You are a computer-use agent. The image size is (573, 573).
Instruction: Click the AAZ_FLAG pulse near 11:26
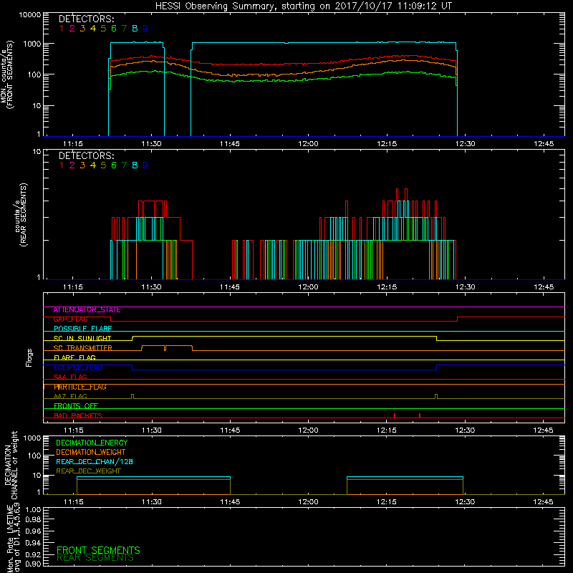[133, 397]
